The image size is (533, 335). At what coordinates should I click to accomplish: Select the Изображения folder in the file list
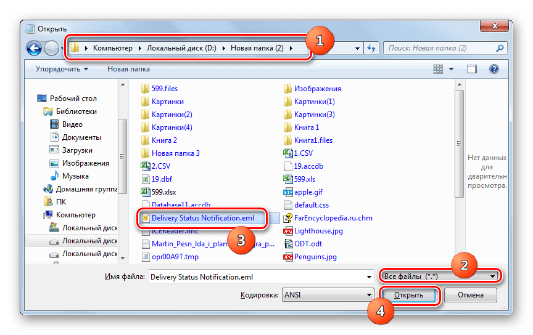click(x=312, y=89)
